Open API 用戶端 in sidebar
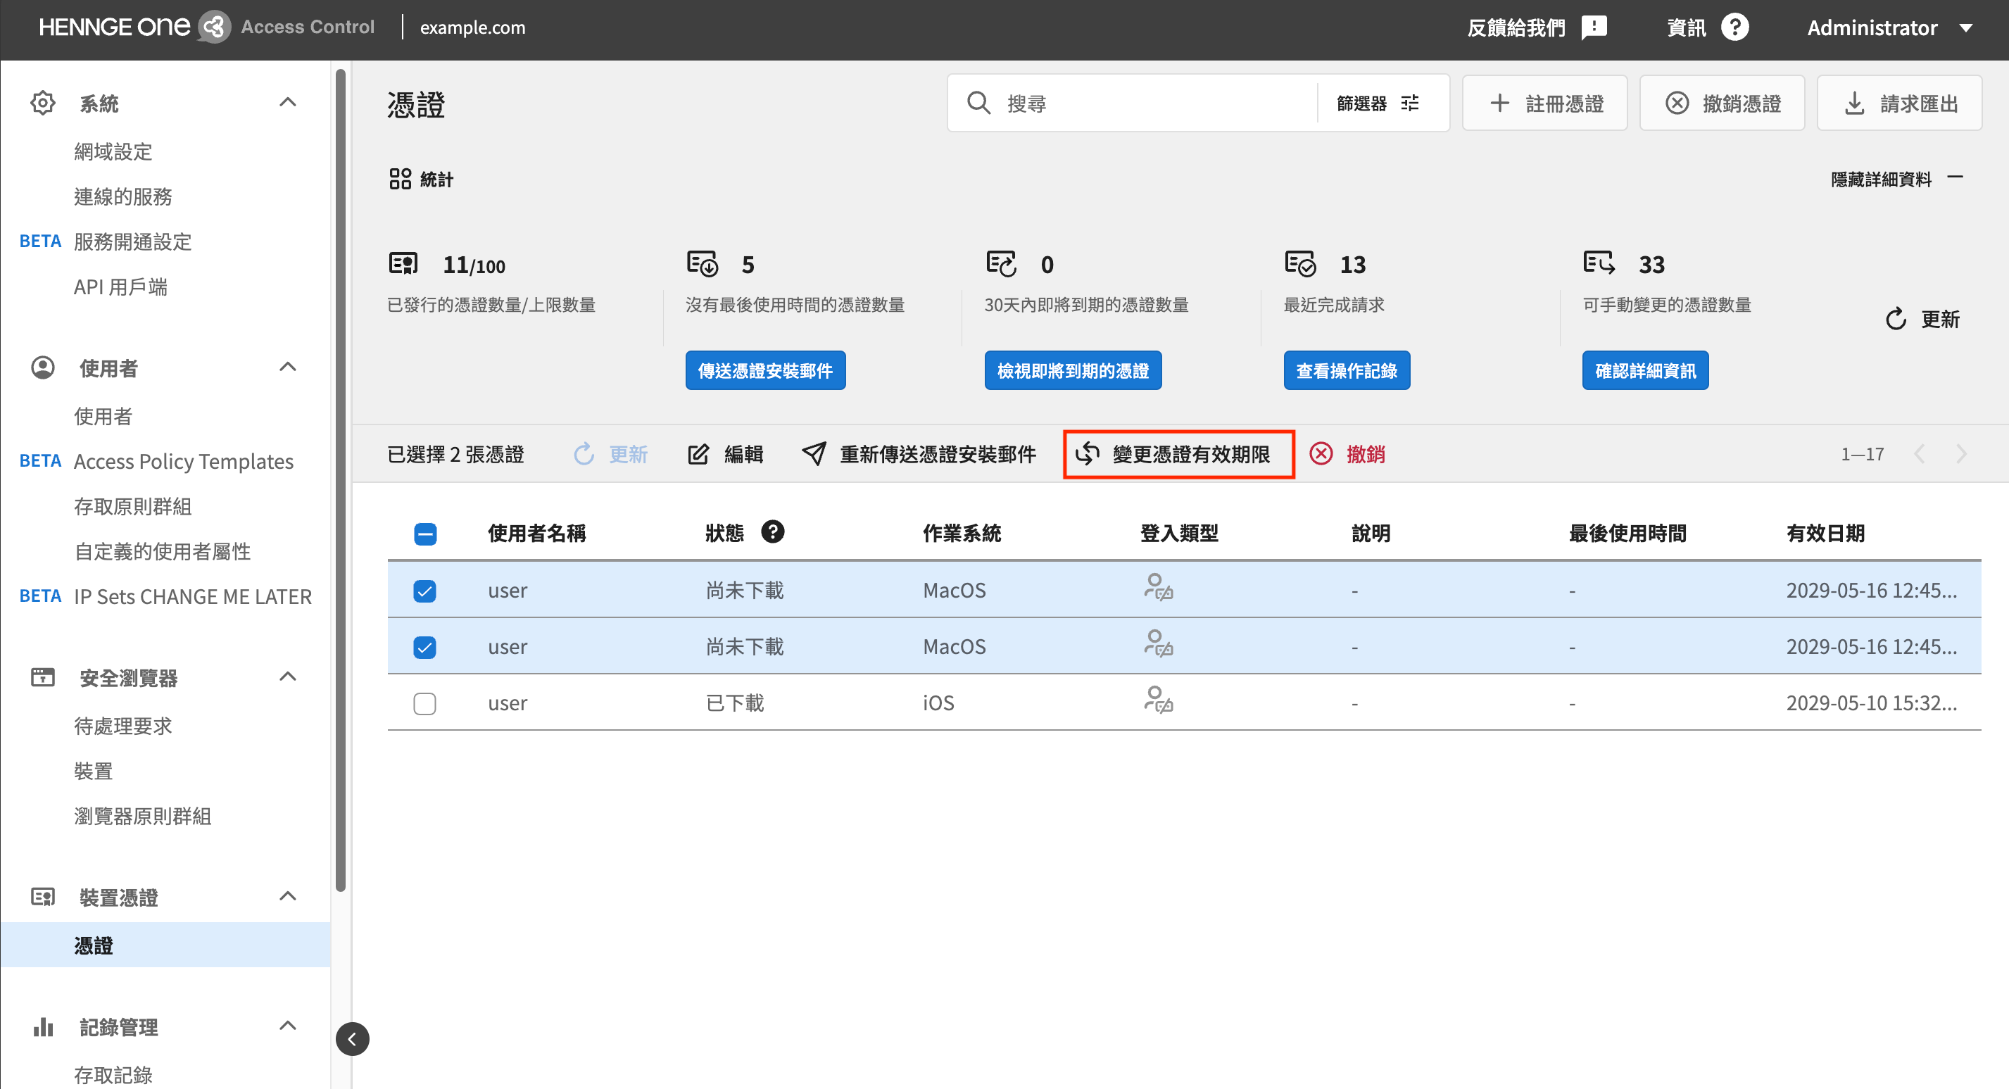The width and height of the screenshot is (2009, 1089). [x=121, y=287]
